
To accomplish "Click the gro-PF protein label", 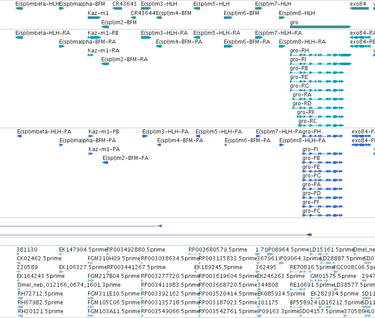I will (x=311, y=202).
